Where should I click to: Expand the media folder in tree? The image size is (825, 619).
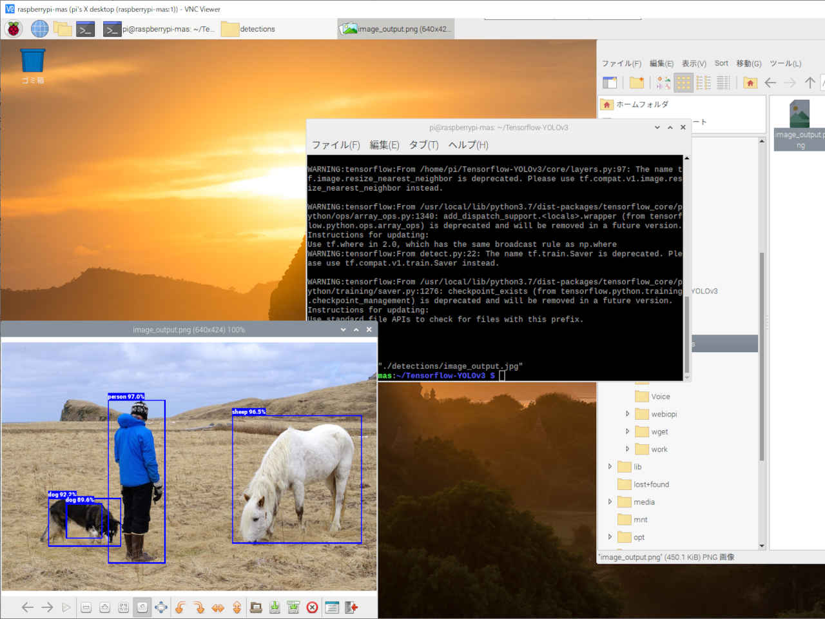[610, 502]
